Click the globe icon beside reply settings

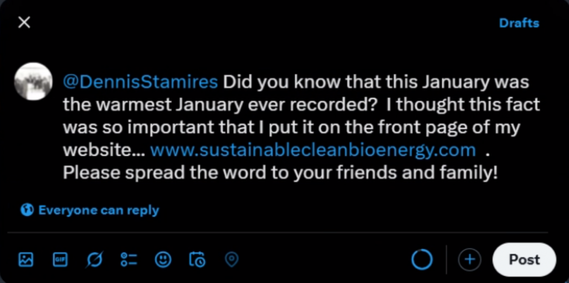(27, 210)
